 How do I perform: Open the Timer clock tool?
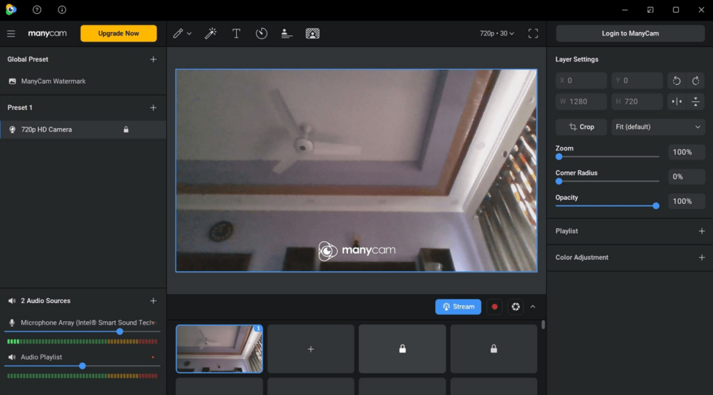coord(262,33)
